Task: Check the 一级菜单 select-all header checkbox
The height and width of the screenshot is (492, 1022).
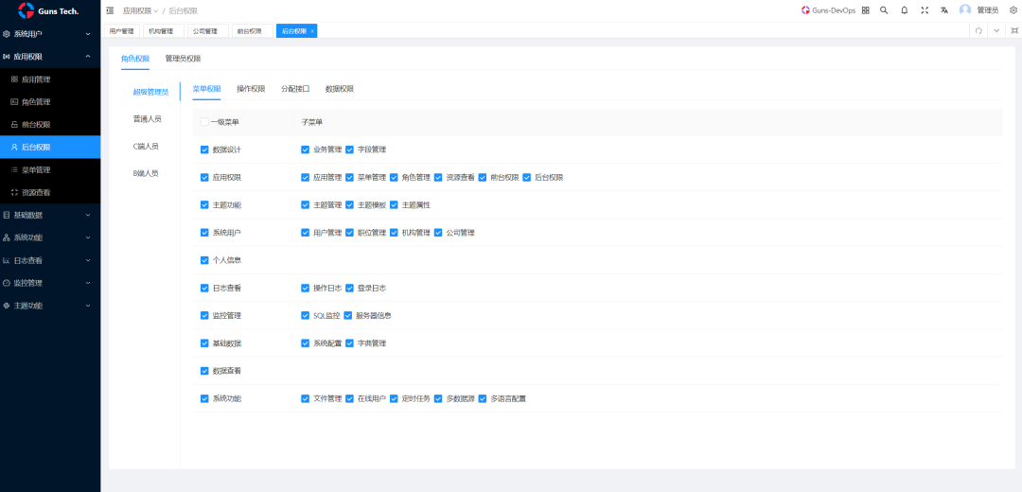Action: (204, 122)
